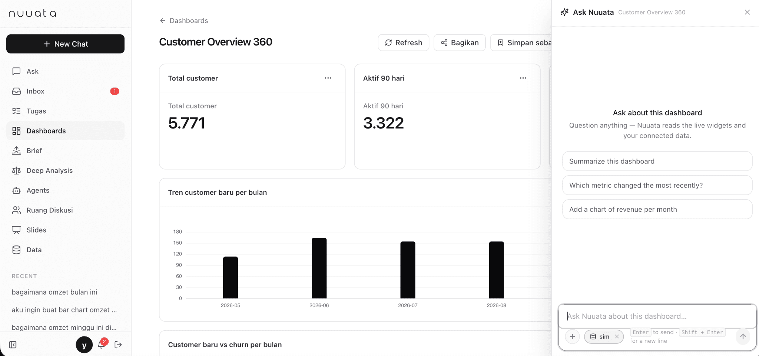Click the logout icon

(118, 345)
